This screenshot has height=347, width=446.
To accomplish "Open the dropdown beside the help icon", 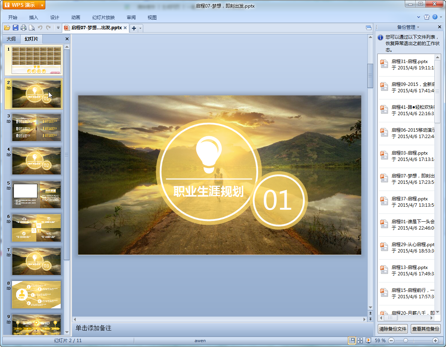I will pos(441,17).
